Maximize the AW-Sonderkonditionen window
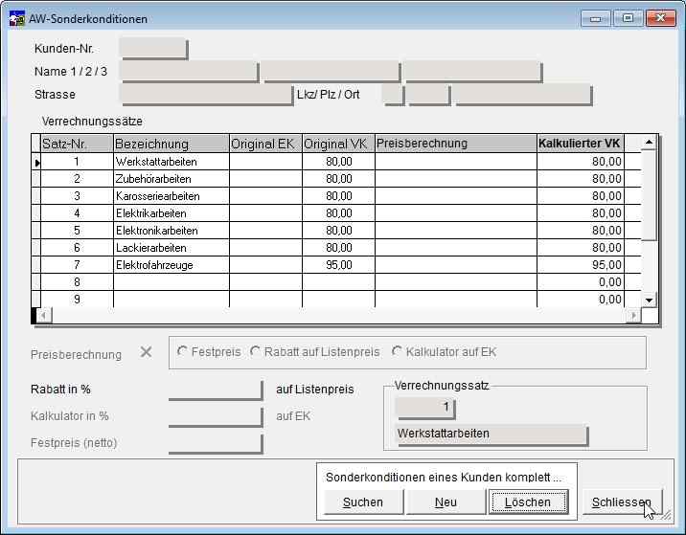Screen dimensions: 686x535 (x=628, y=19)
